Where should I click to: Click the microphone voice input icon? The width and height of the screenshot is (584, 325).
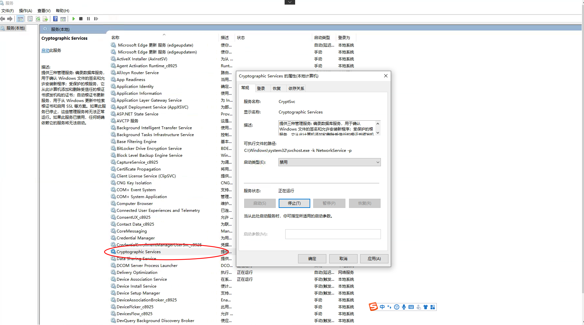404,307
